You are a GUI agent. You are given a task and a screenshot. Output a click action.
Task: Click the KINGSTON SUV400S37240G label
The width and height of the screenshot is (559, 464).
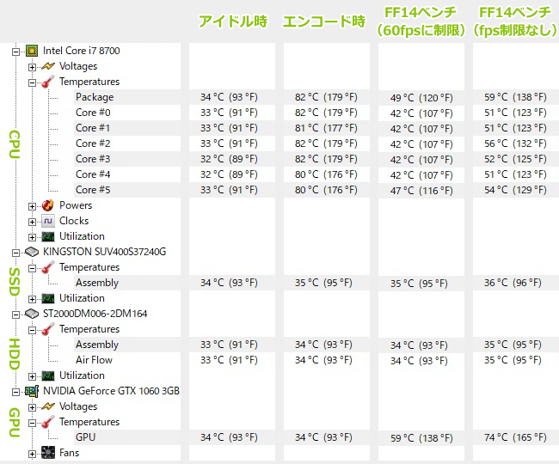coord(104,252)
